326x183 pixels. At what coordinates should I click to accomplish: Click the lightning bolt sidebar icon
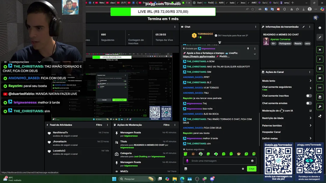click(320, 59)
